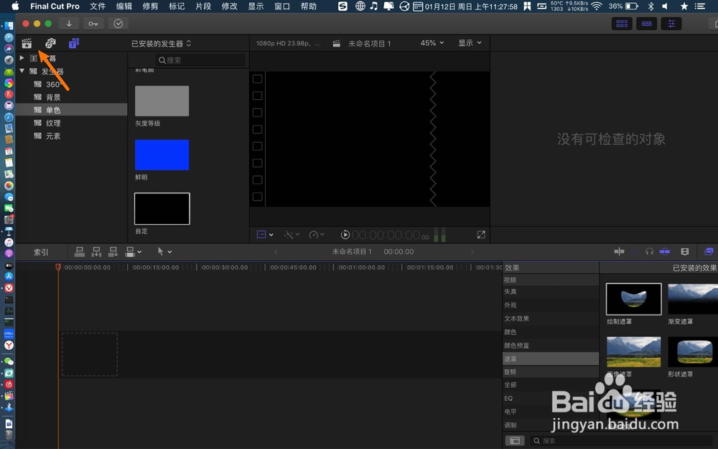Click the 未命名项目 1 clapper icon
Viewport: 718px width, 449px height.
(337, 44)
